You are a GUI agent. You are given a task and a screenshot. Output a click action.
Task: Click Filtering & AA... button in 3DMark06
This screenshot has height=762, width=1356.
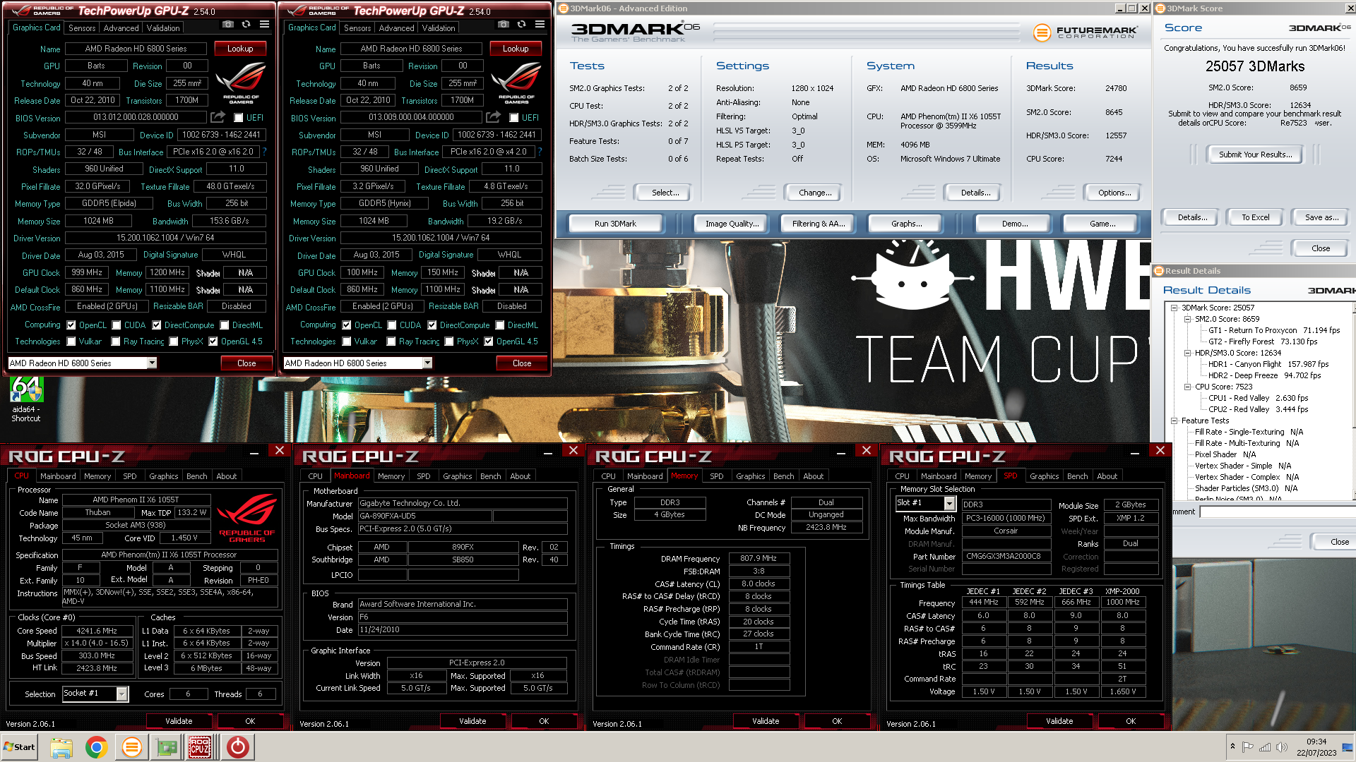818,224
